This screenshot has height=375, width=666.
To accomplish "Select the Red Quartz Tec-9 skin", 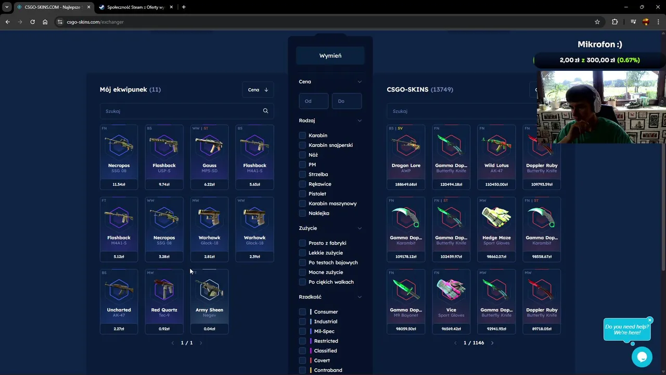I will 164,302.
